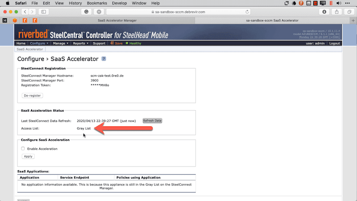
Task: Click the hostname value scm-zak-test.0re0.de
Action: 107,75
